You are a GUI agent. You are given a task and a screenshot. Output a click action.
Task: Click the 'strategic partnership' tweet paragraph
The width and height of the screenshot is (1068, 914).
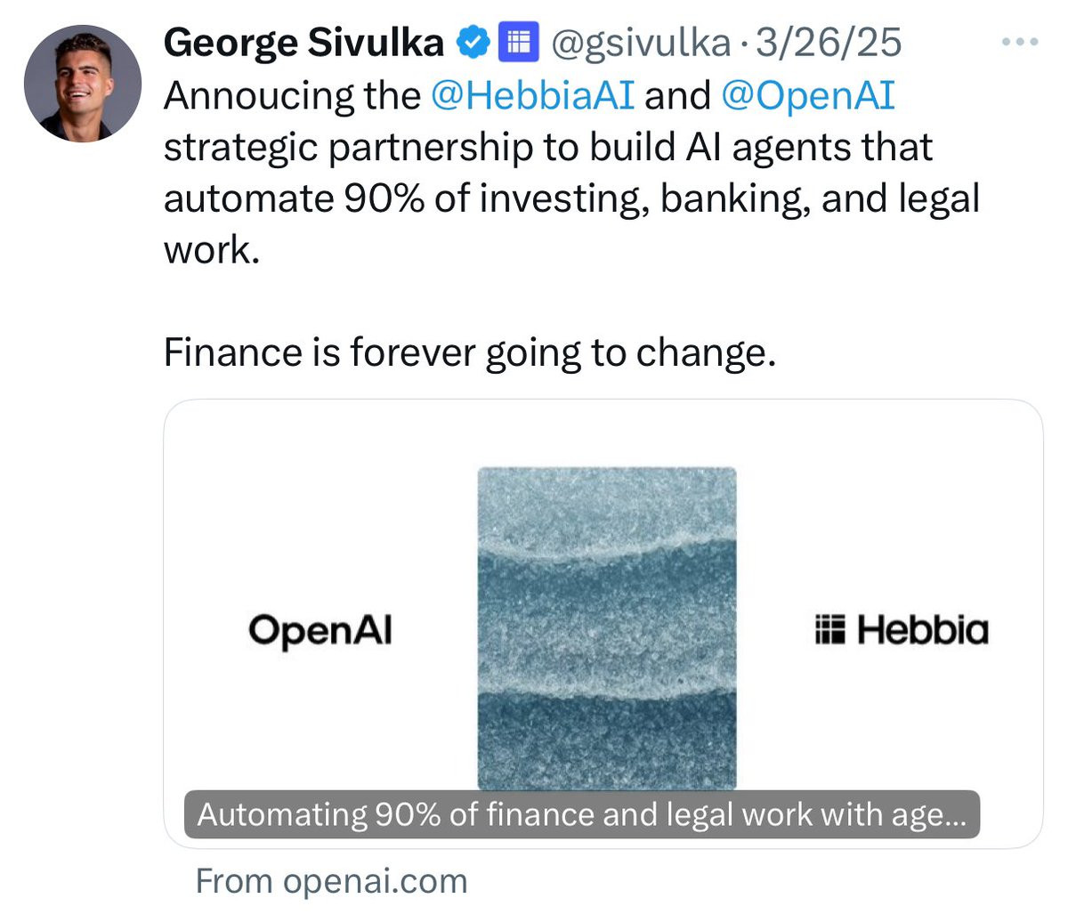click(x=547, y=147)
